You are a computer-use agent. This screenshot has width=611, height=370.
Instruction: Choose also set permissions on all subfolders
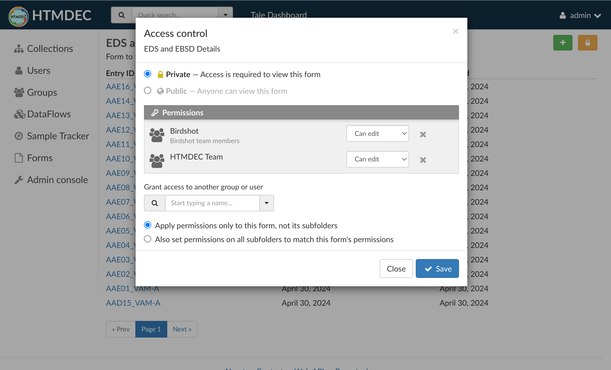[x=148, y=239]
